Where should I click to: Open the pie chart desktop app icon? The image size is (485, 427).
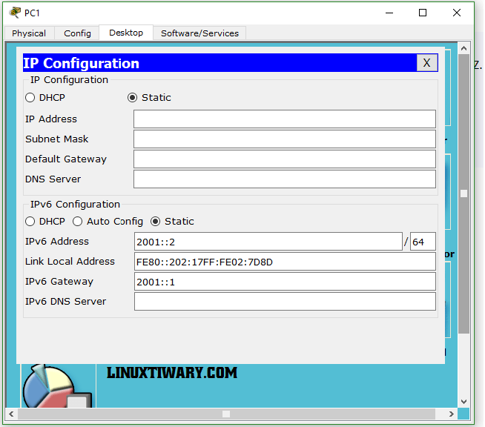[58, 386]
